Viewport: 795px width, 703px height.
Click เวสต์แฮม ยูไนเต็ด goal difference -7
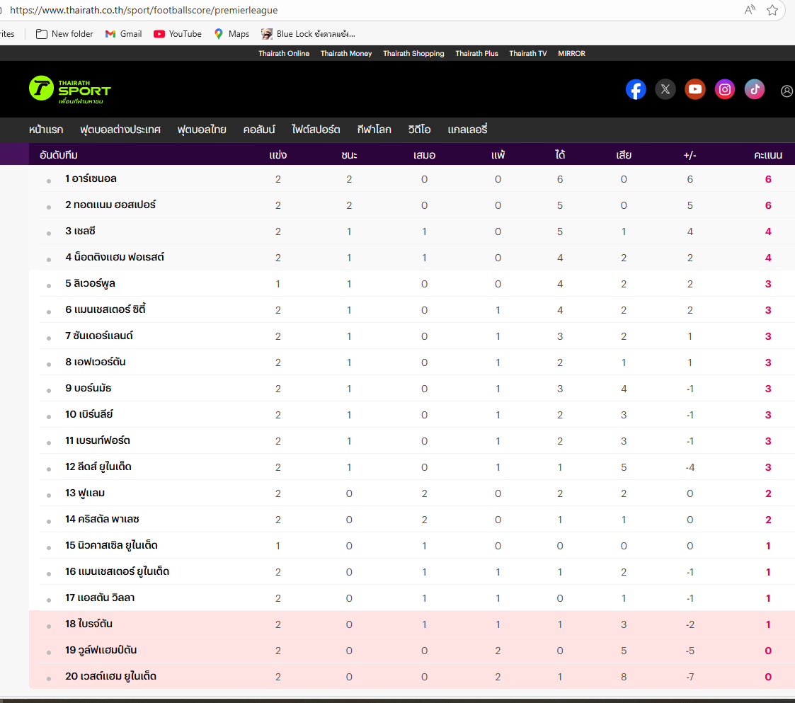[x=690, y=677]
